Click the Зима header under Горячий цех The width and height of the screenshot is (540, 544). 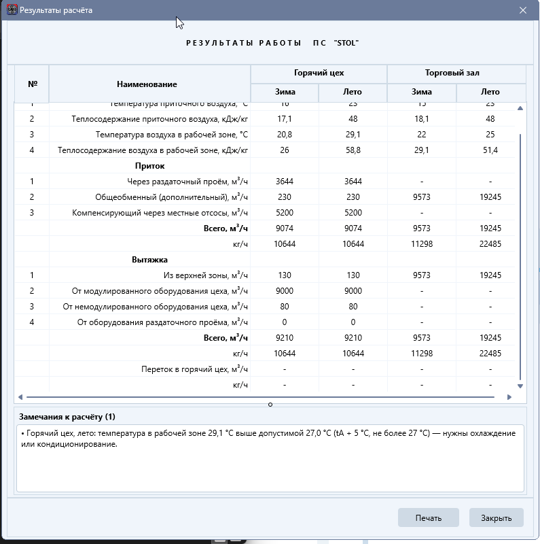[285, 92]
